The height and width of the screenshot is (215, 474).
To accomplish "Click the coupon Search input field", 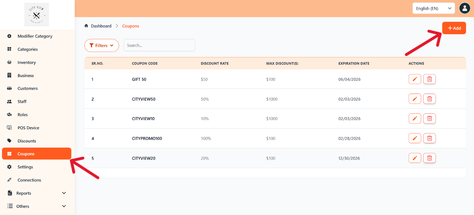I will click(159, 45).
